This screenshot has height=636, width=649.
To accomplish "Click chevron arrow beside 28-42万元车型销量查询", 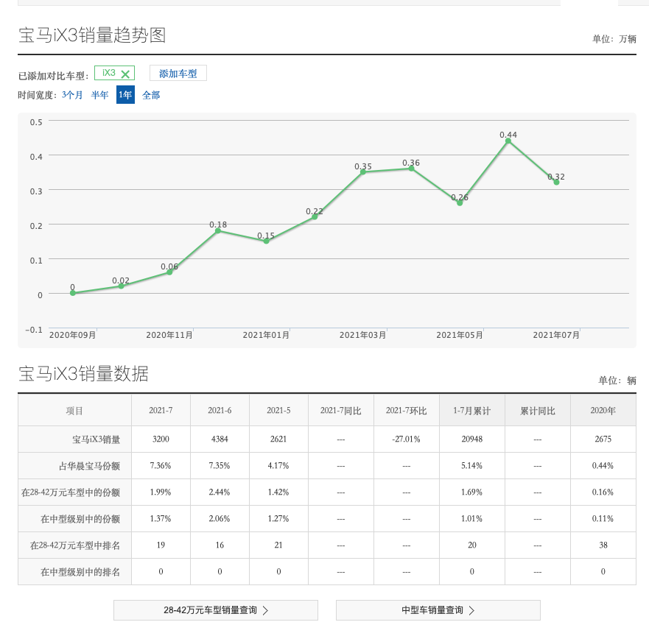I will (266, 610).
